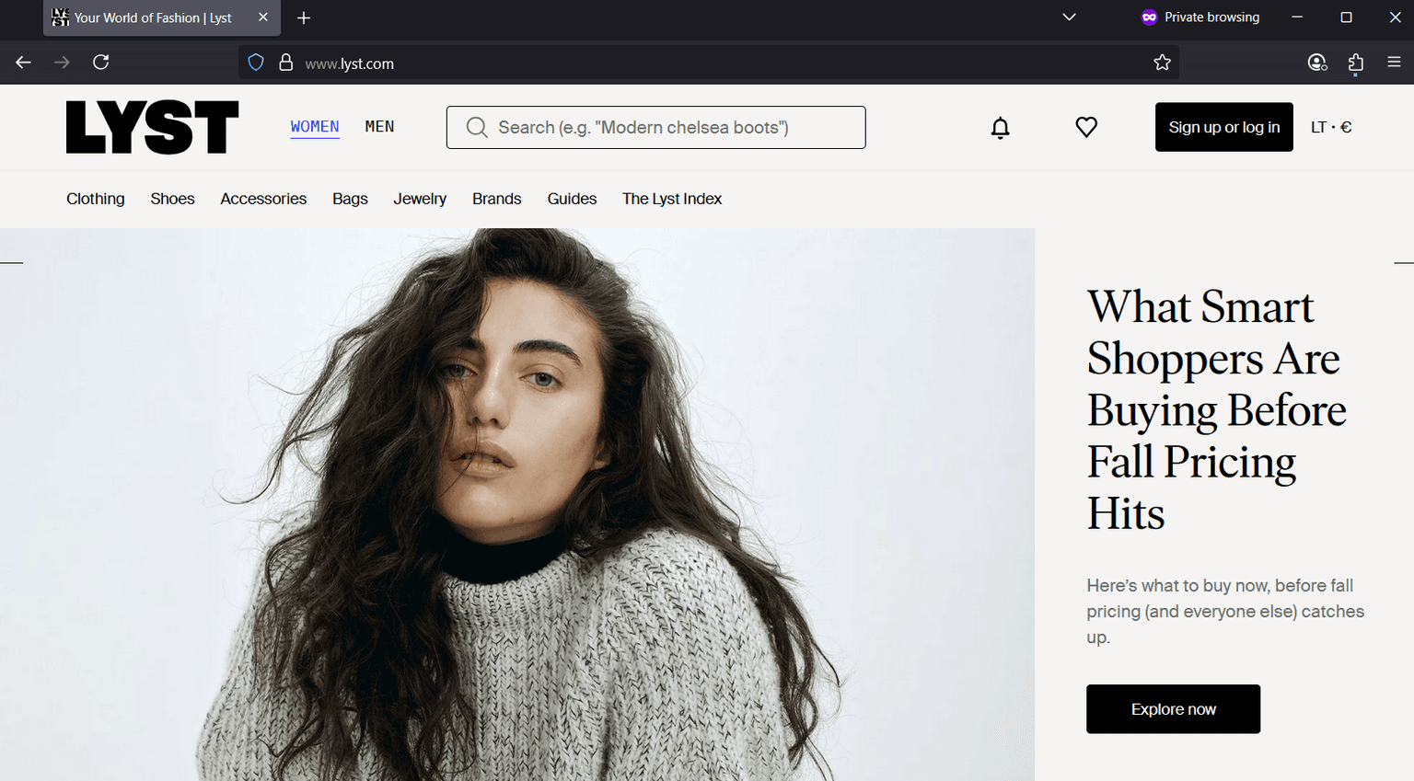Open the LT · € region selector

pos(1331,128)
